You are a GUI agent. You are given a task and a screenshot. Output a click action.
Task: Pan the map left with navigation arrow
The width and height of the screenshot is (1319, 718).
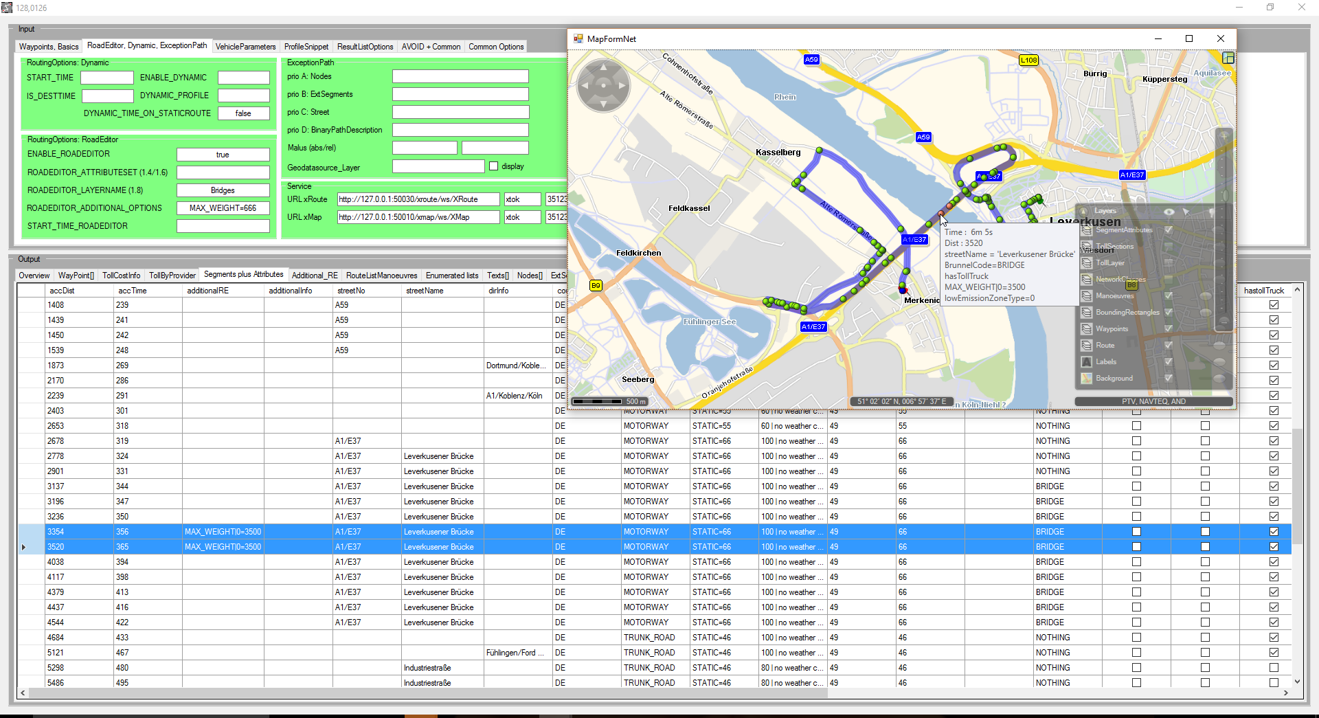point(585,86)
